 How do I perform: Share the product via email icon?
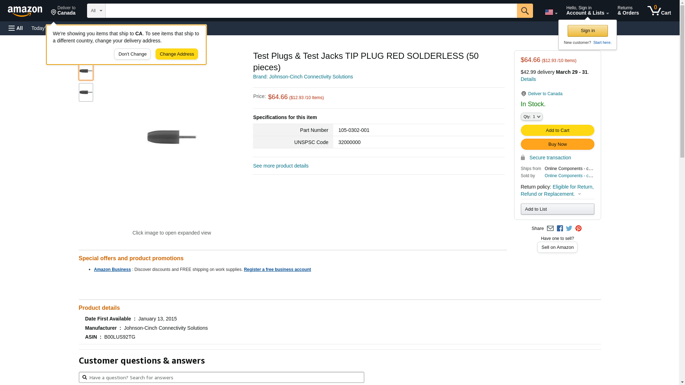[550, 229]
